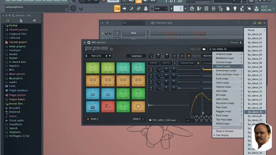Click the pattern number 2 field
Viewport: 276px width, 155px height.
coord(178,9)
